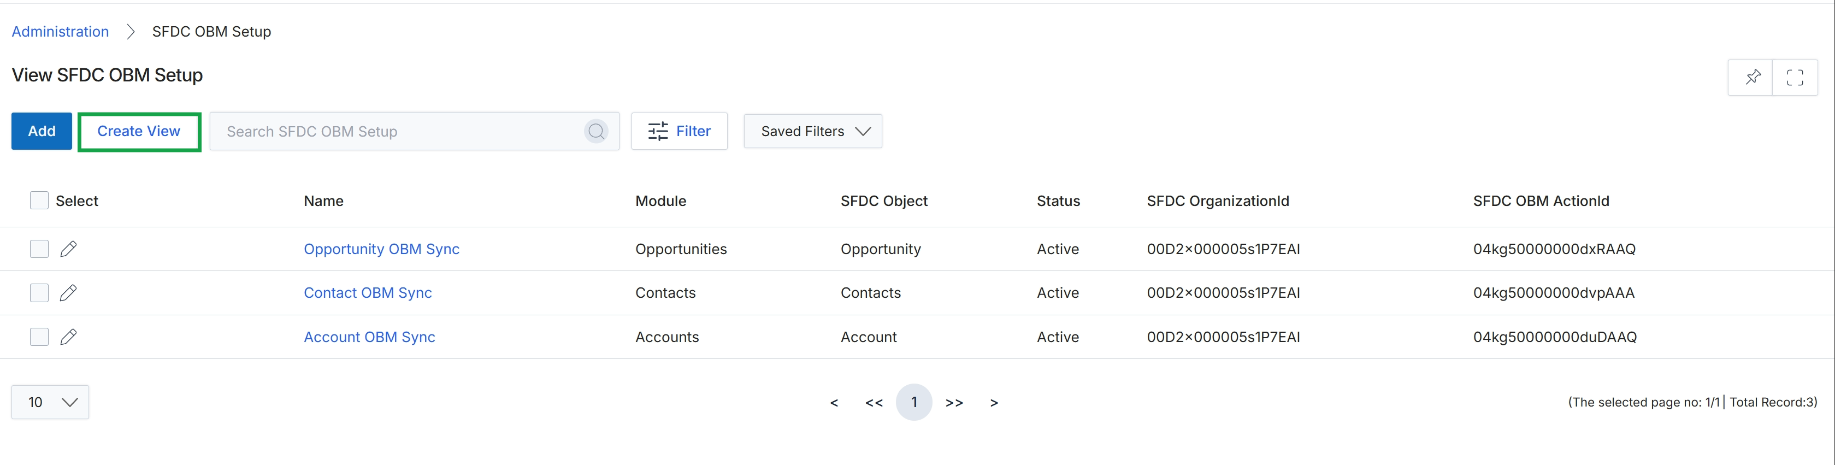The height and width of the screenshot is (465, 1835).
Task: Click the Status column header
Action: click(1058, 201)
